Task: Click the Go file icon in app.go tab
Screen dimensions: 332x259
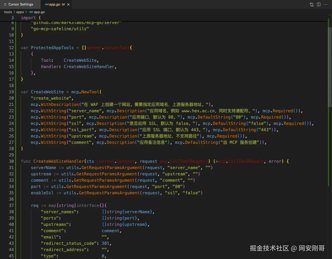Action: [x=46, y=4]
